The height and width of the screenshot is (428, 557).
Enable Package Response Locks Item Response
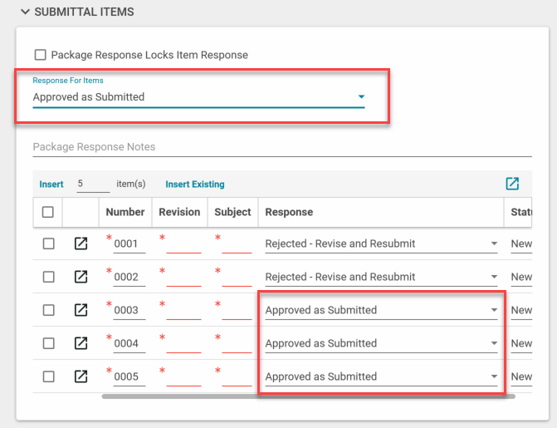click(40, 55)
